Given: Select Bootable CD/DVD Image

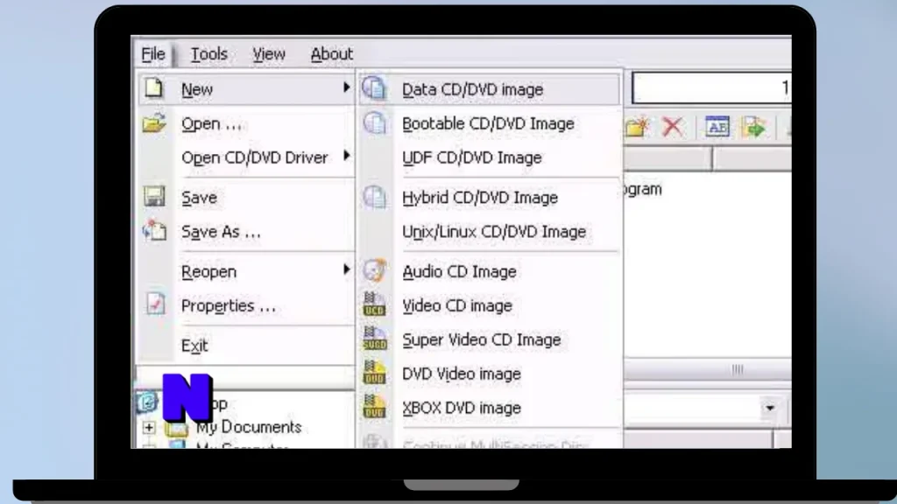Looking at the screenshot, I should (x=490, y=123).
